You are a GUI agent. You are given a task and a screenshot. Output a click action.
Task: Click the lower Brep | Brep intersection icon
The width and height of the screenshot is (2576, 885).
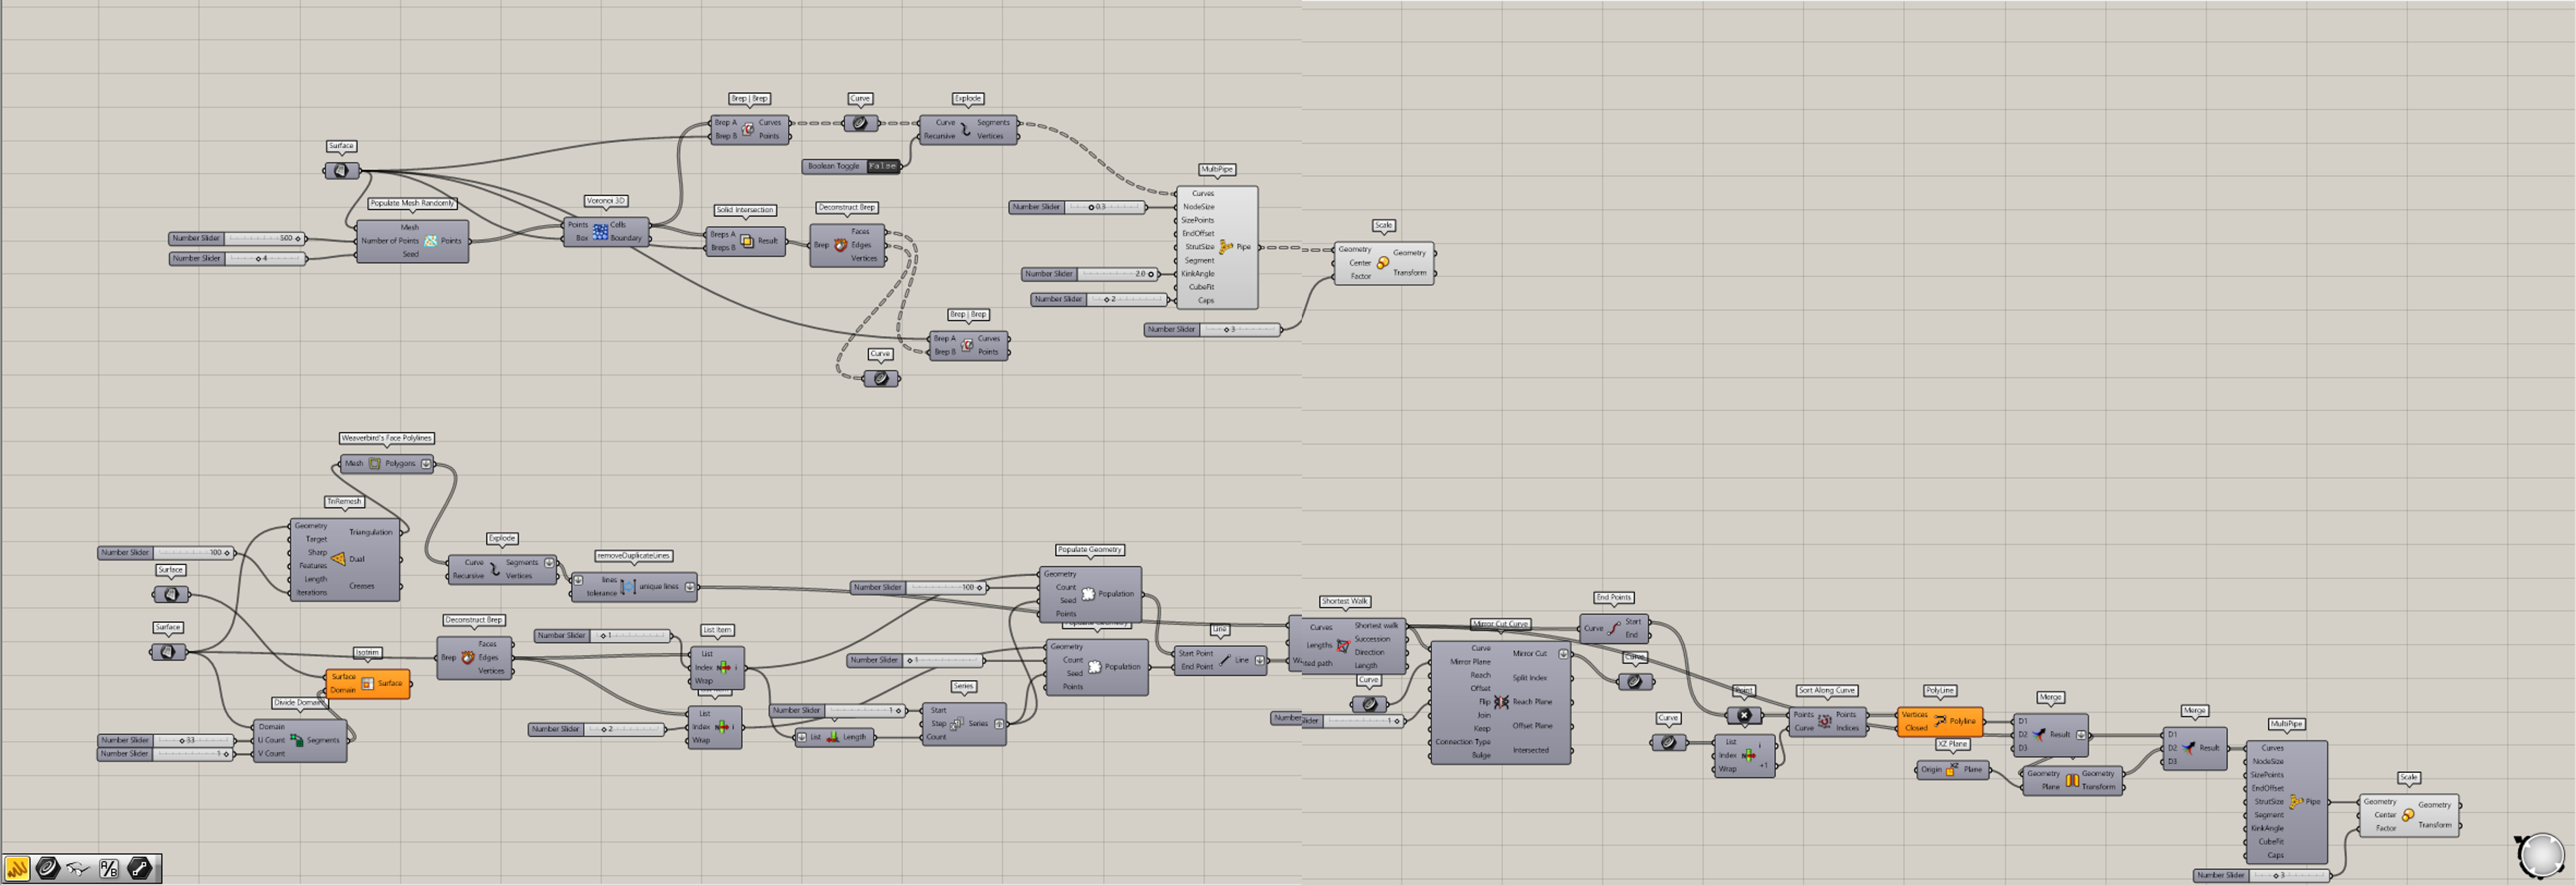(967, 345)
